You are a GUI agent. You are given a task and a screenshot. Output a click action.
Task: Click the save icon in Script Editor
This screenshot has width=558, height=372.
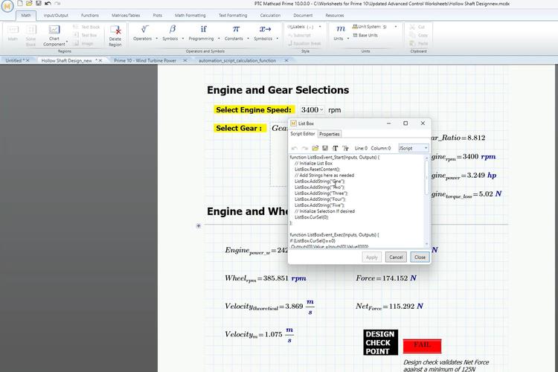(325, 148)
